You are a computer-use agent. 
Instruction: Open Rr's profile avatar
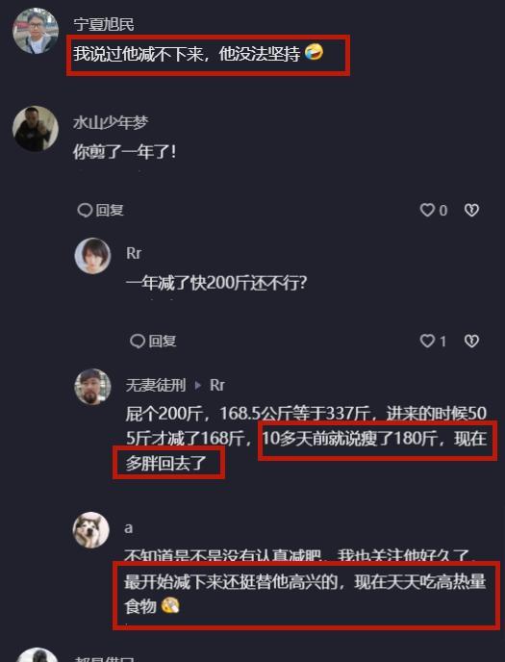(x=92, y=256)
